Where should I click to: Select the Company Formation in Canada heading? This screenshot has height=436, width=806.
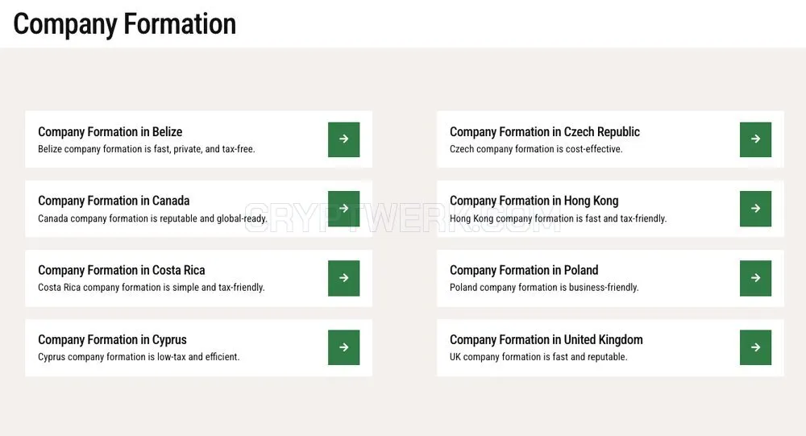pos(114,201)
